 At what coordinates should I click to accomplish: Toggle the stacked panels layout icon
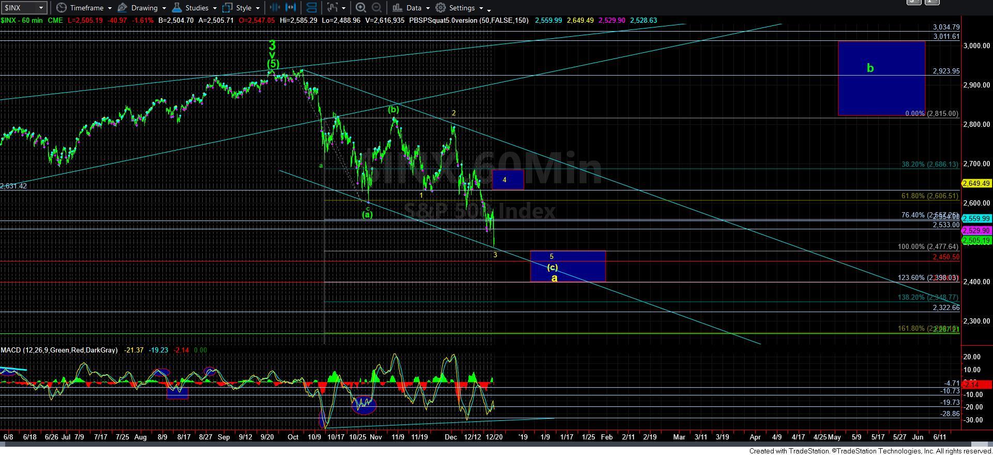pyautogui.click(x=311, y=8)
